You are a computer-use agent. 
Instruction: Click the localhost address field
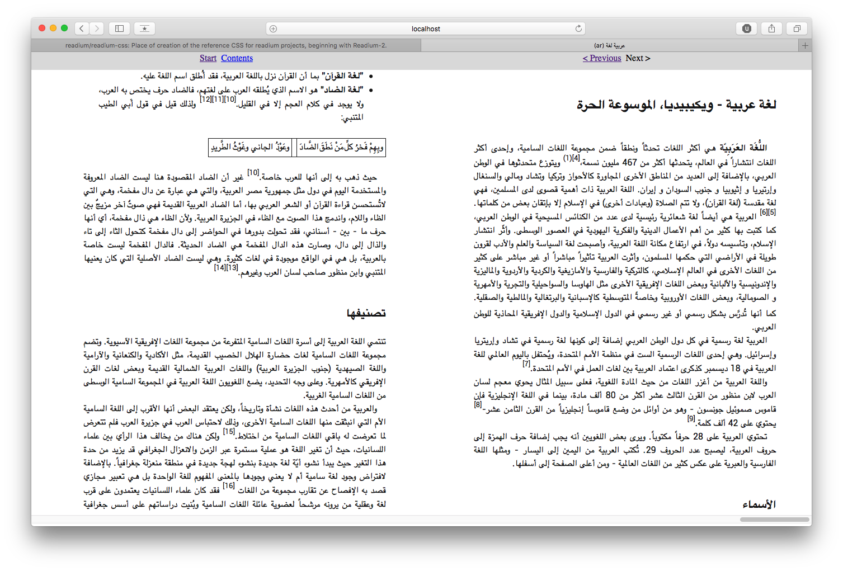pos(426,29)
